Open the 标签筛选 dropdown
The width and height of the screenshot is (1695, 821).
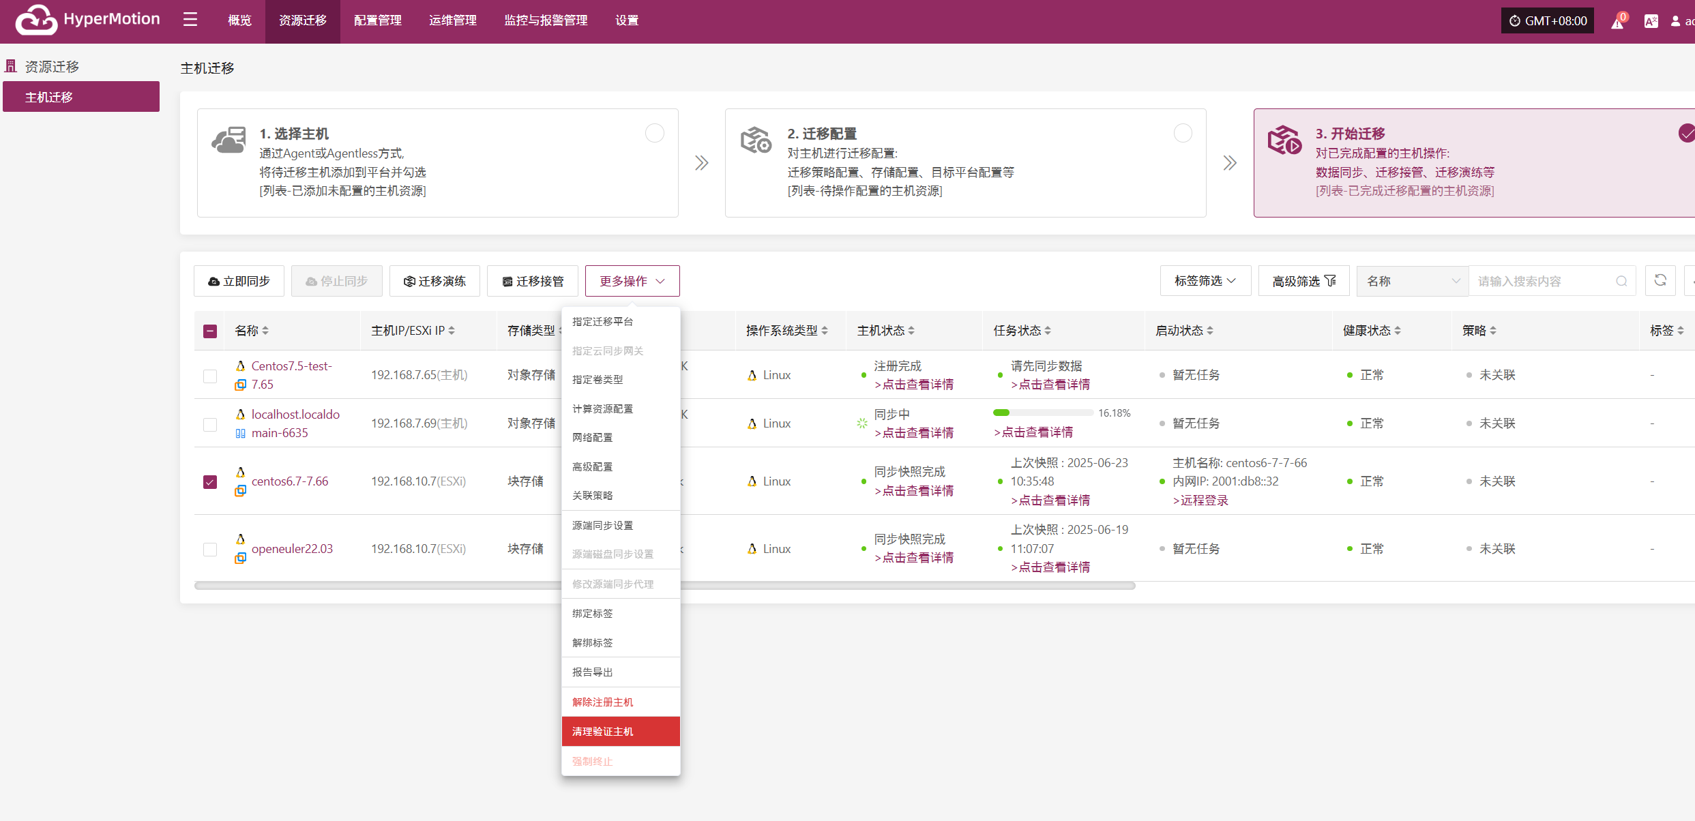click(1205, 281)
